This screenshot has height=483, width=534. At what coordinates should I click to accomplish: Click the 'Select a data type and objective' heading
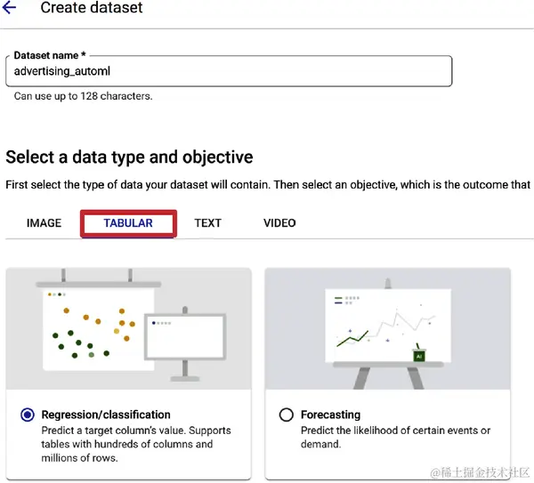click(129, 157)
